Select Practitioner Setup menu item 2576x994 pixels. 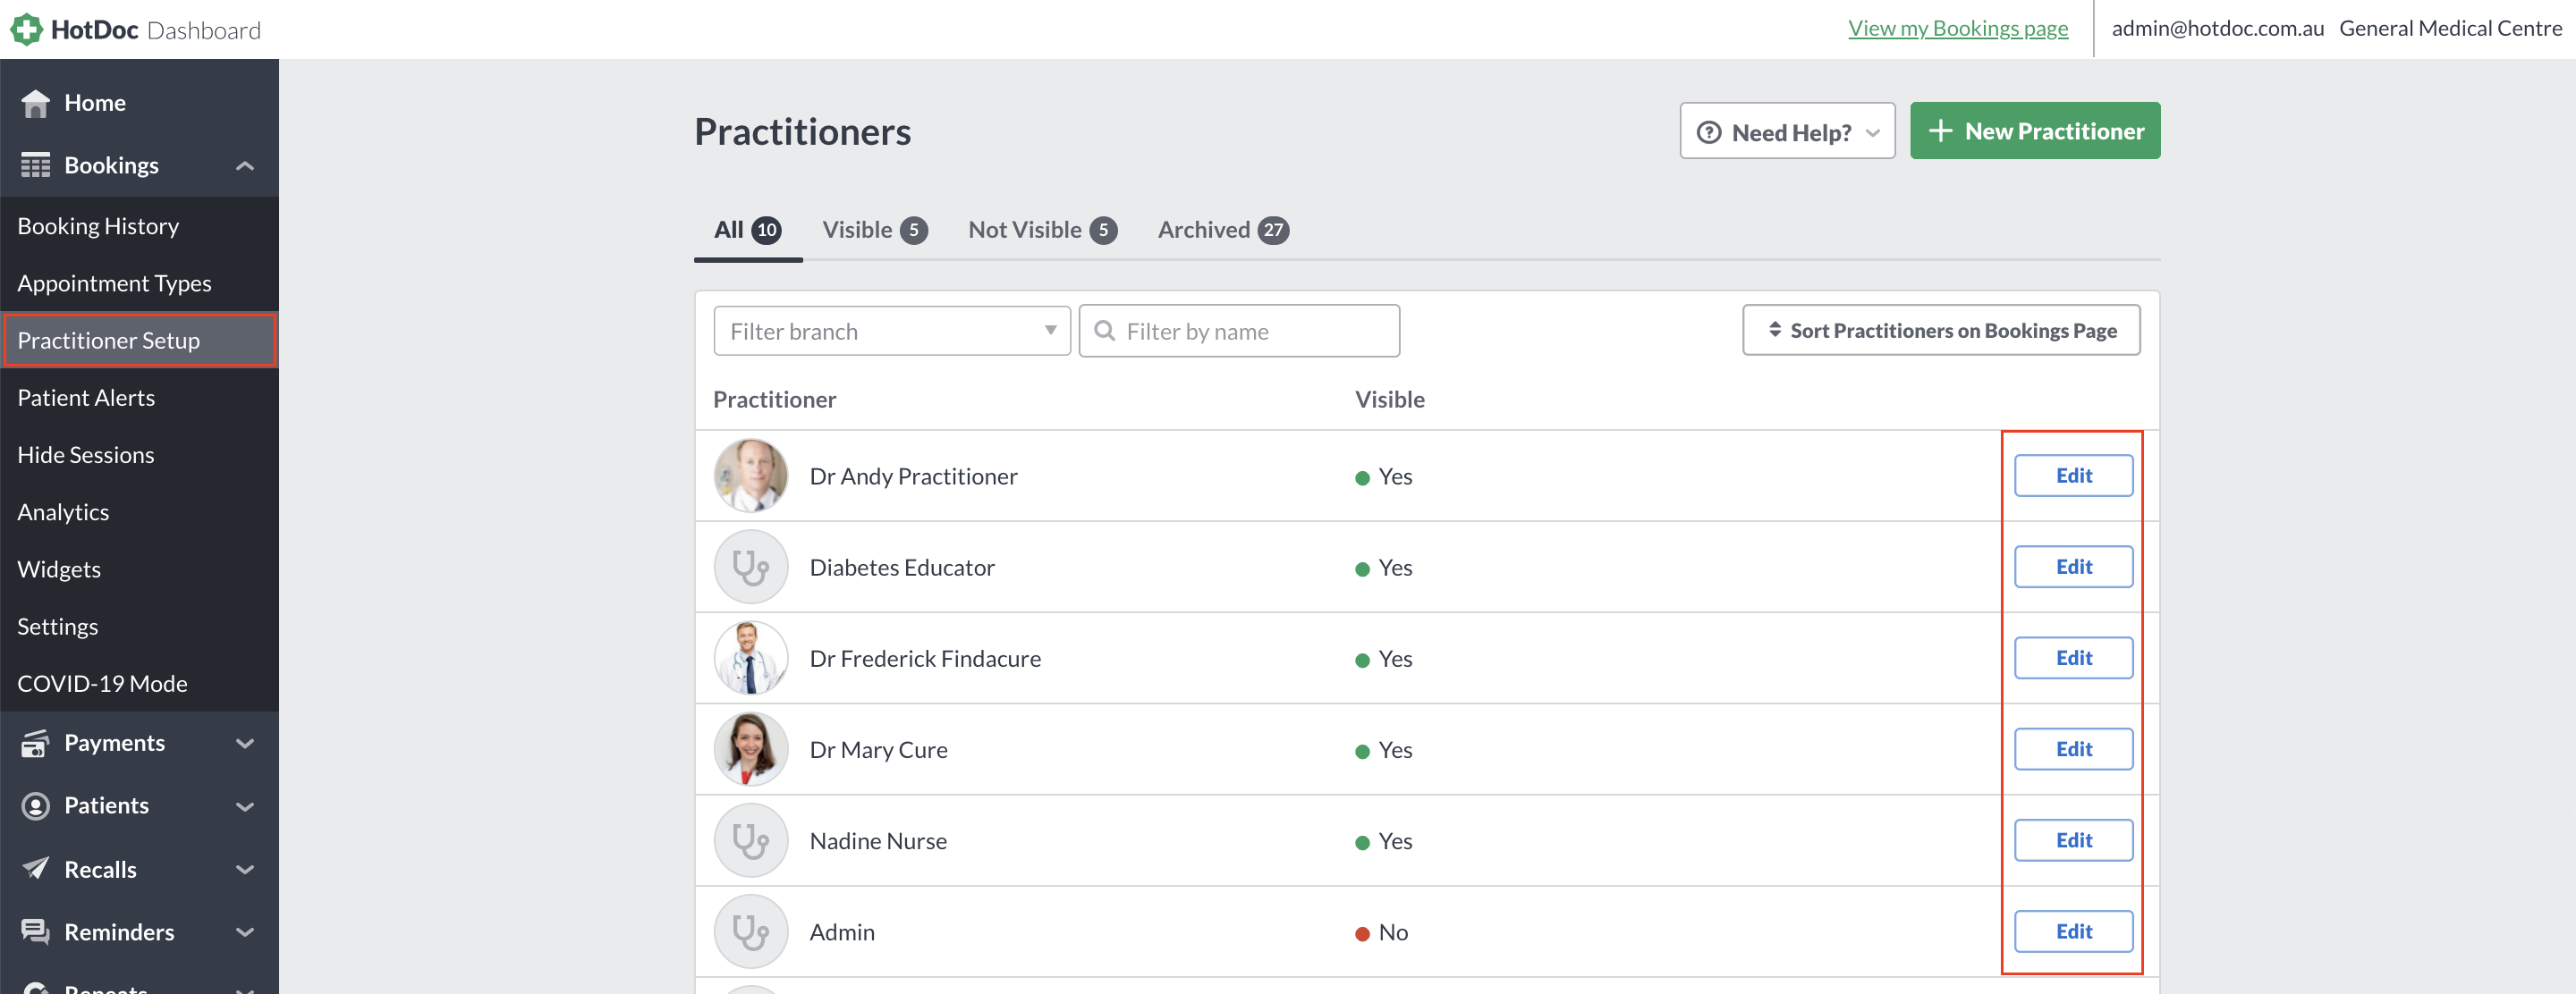tap(139, 341)
